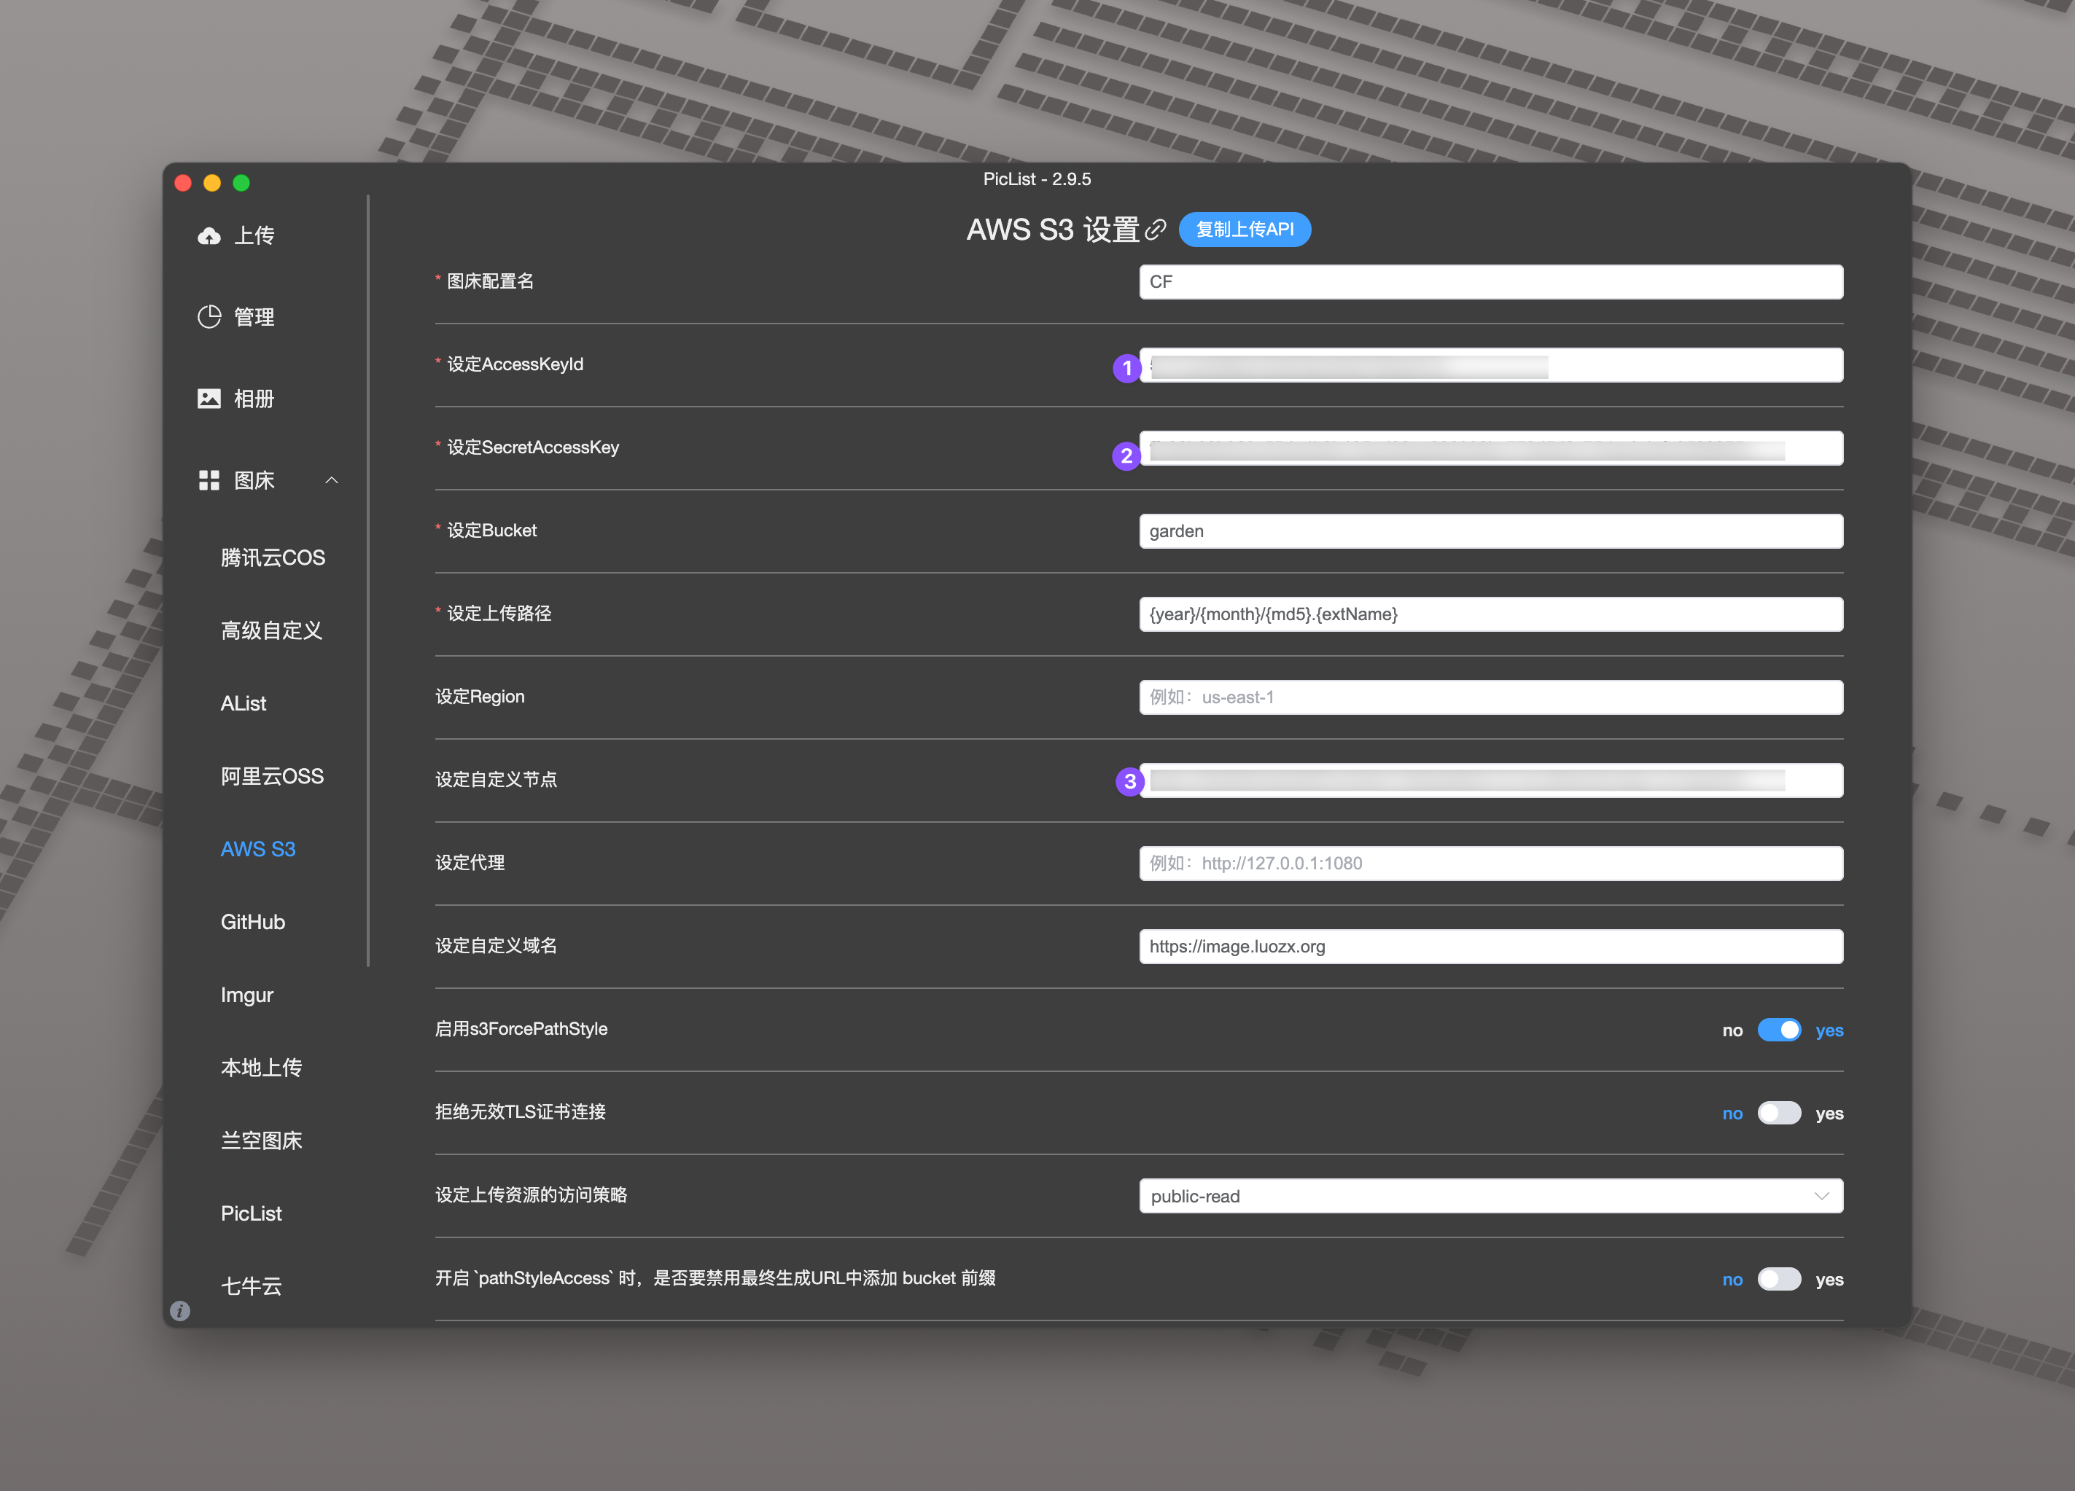Click the 设定自定义节点 input field
The width and height of the screenshot is (2075, 1491).
[1490, 780]
